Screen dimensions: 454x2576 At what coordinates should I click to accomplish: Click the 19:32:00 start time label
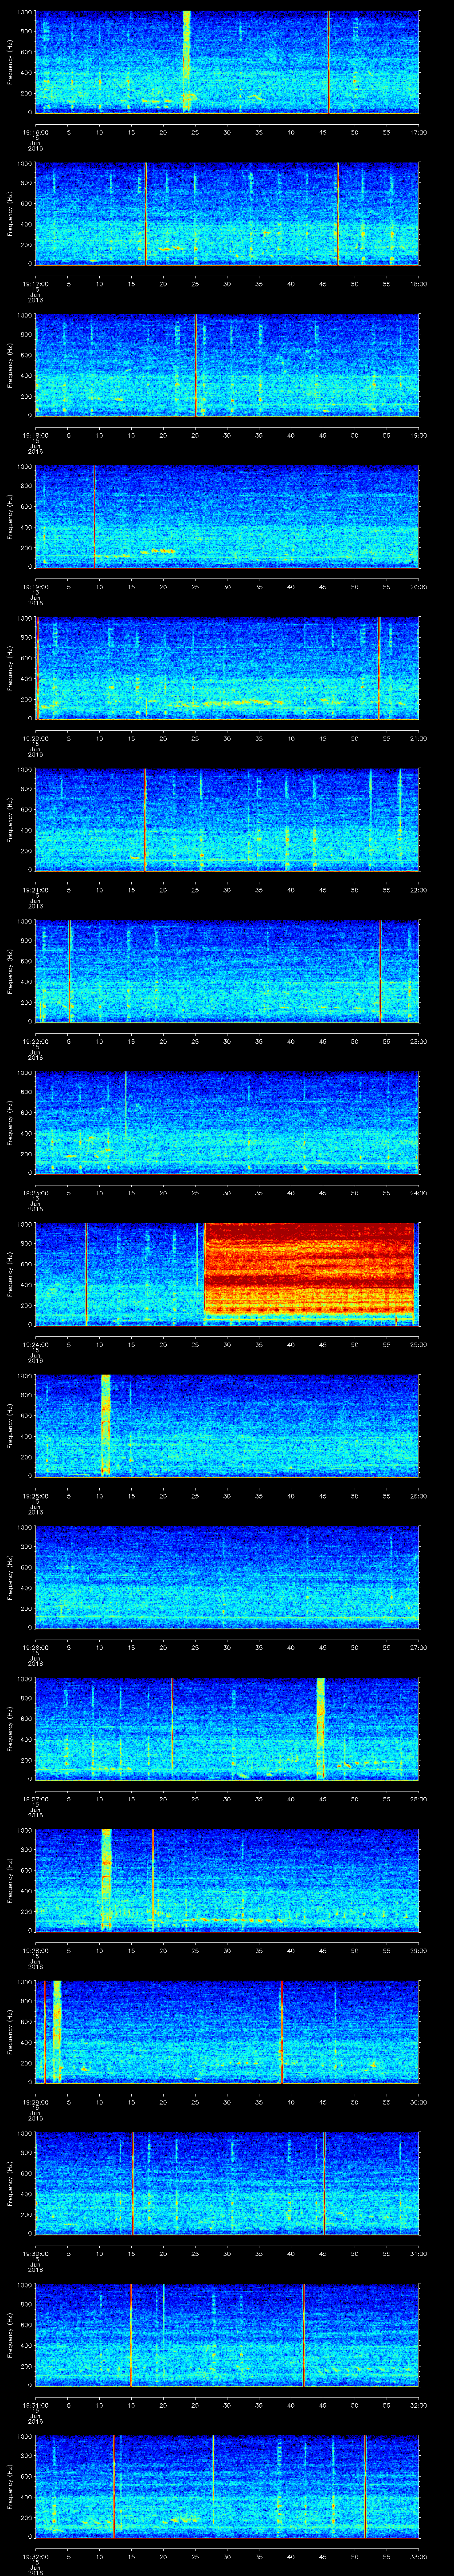click(x=35, y=2556)
